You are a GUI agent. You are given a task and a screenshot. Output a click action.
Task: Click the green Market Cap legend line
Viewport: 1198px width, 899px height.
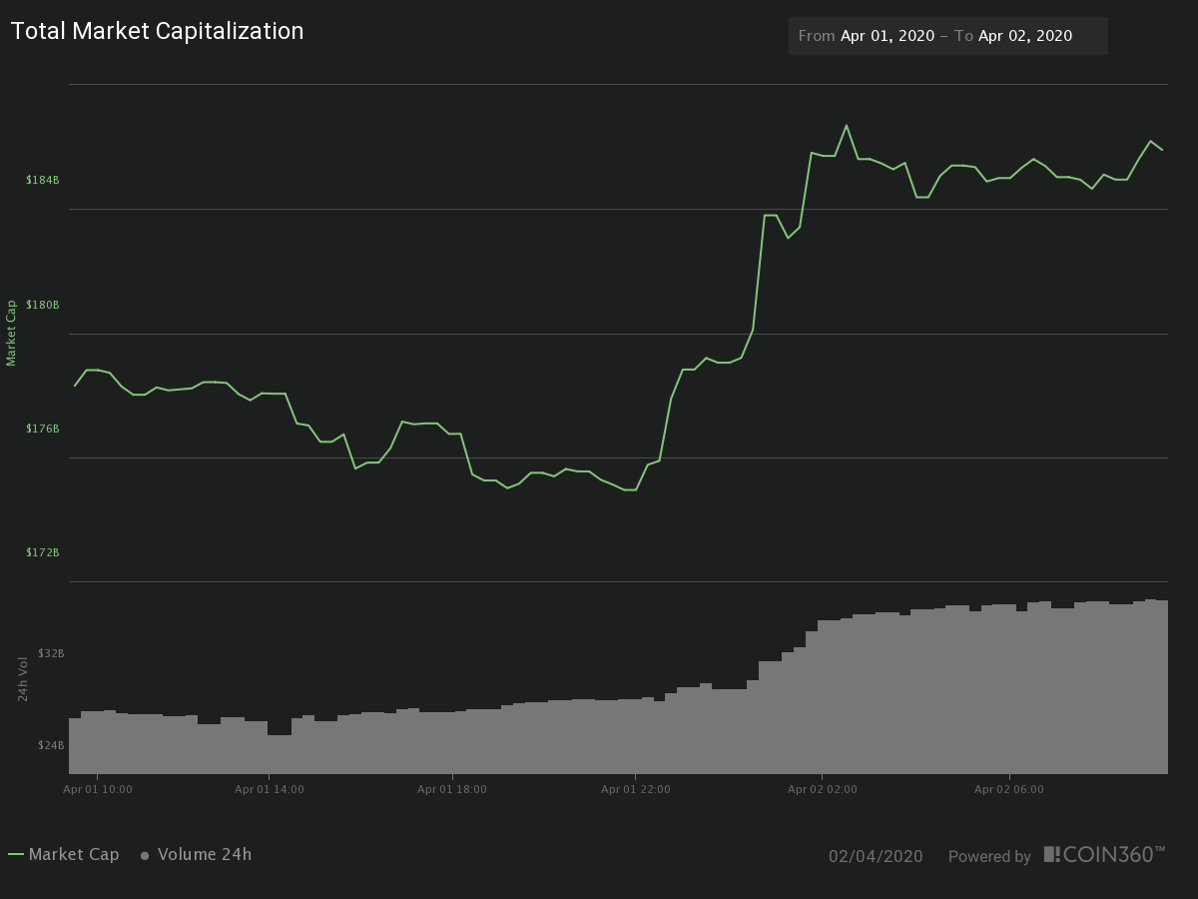tap(16, 855)
